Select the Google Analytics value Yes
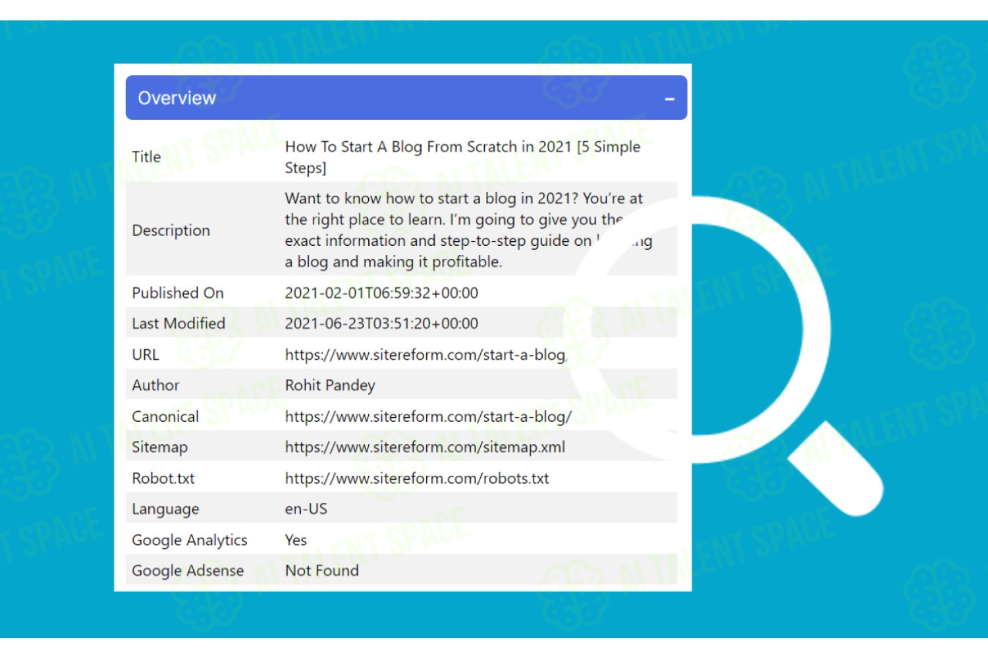Screen dimensions: 988x659 coord(296,540)
